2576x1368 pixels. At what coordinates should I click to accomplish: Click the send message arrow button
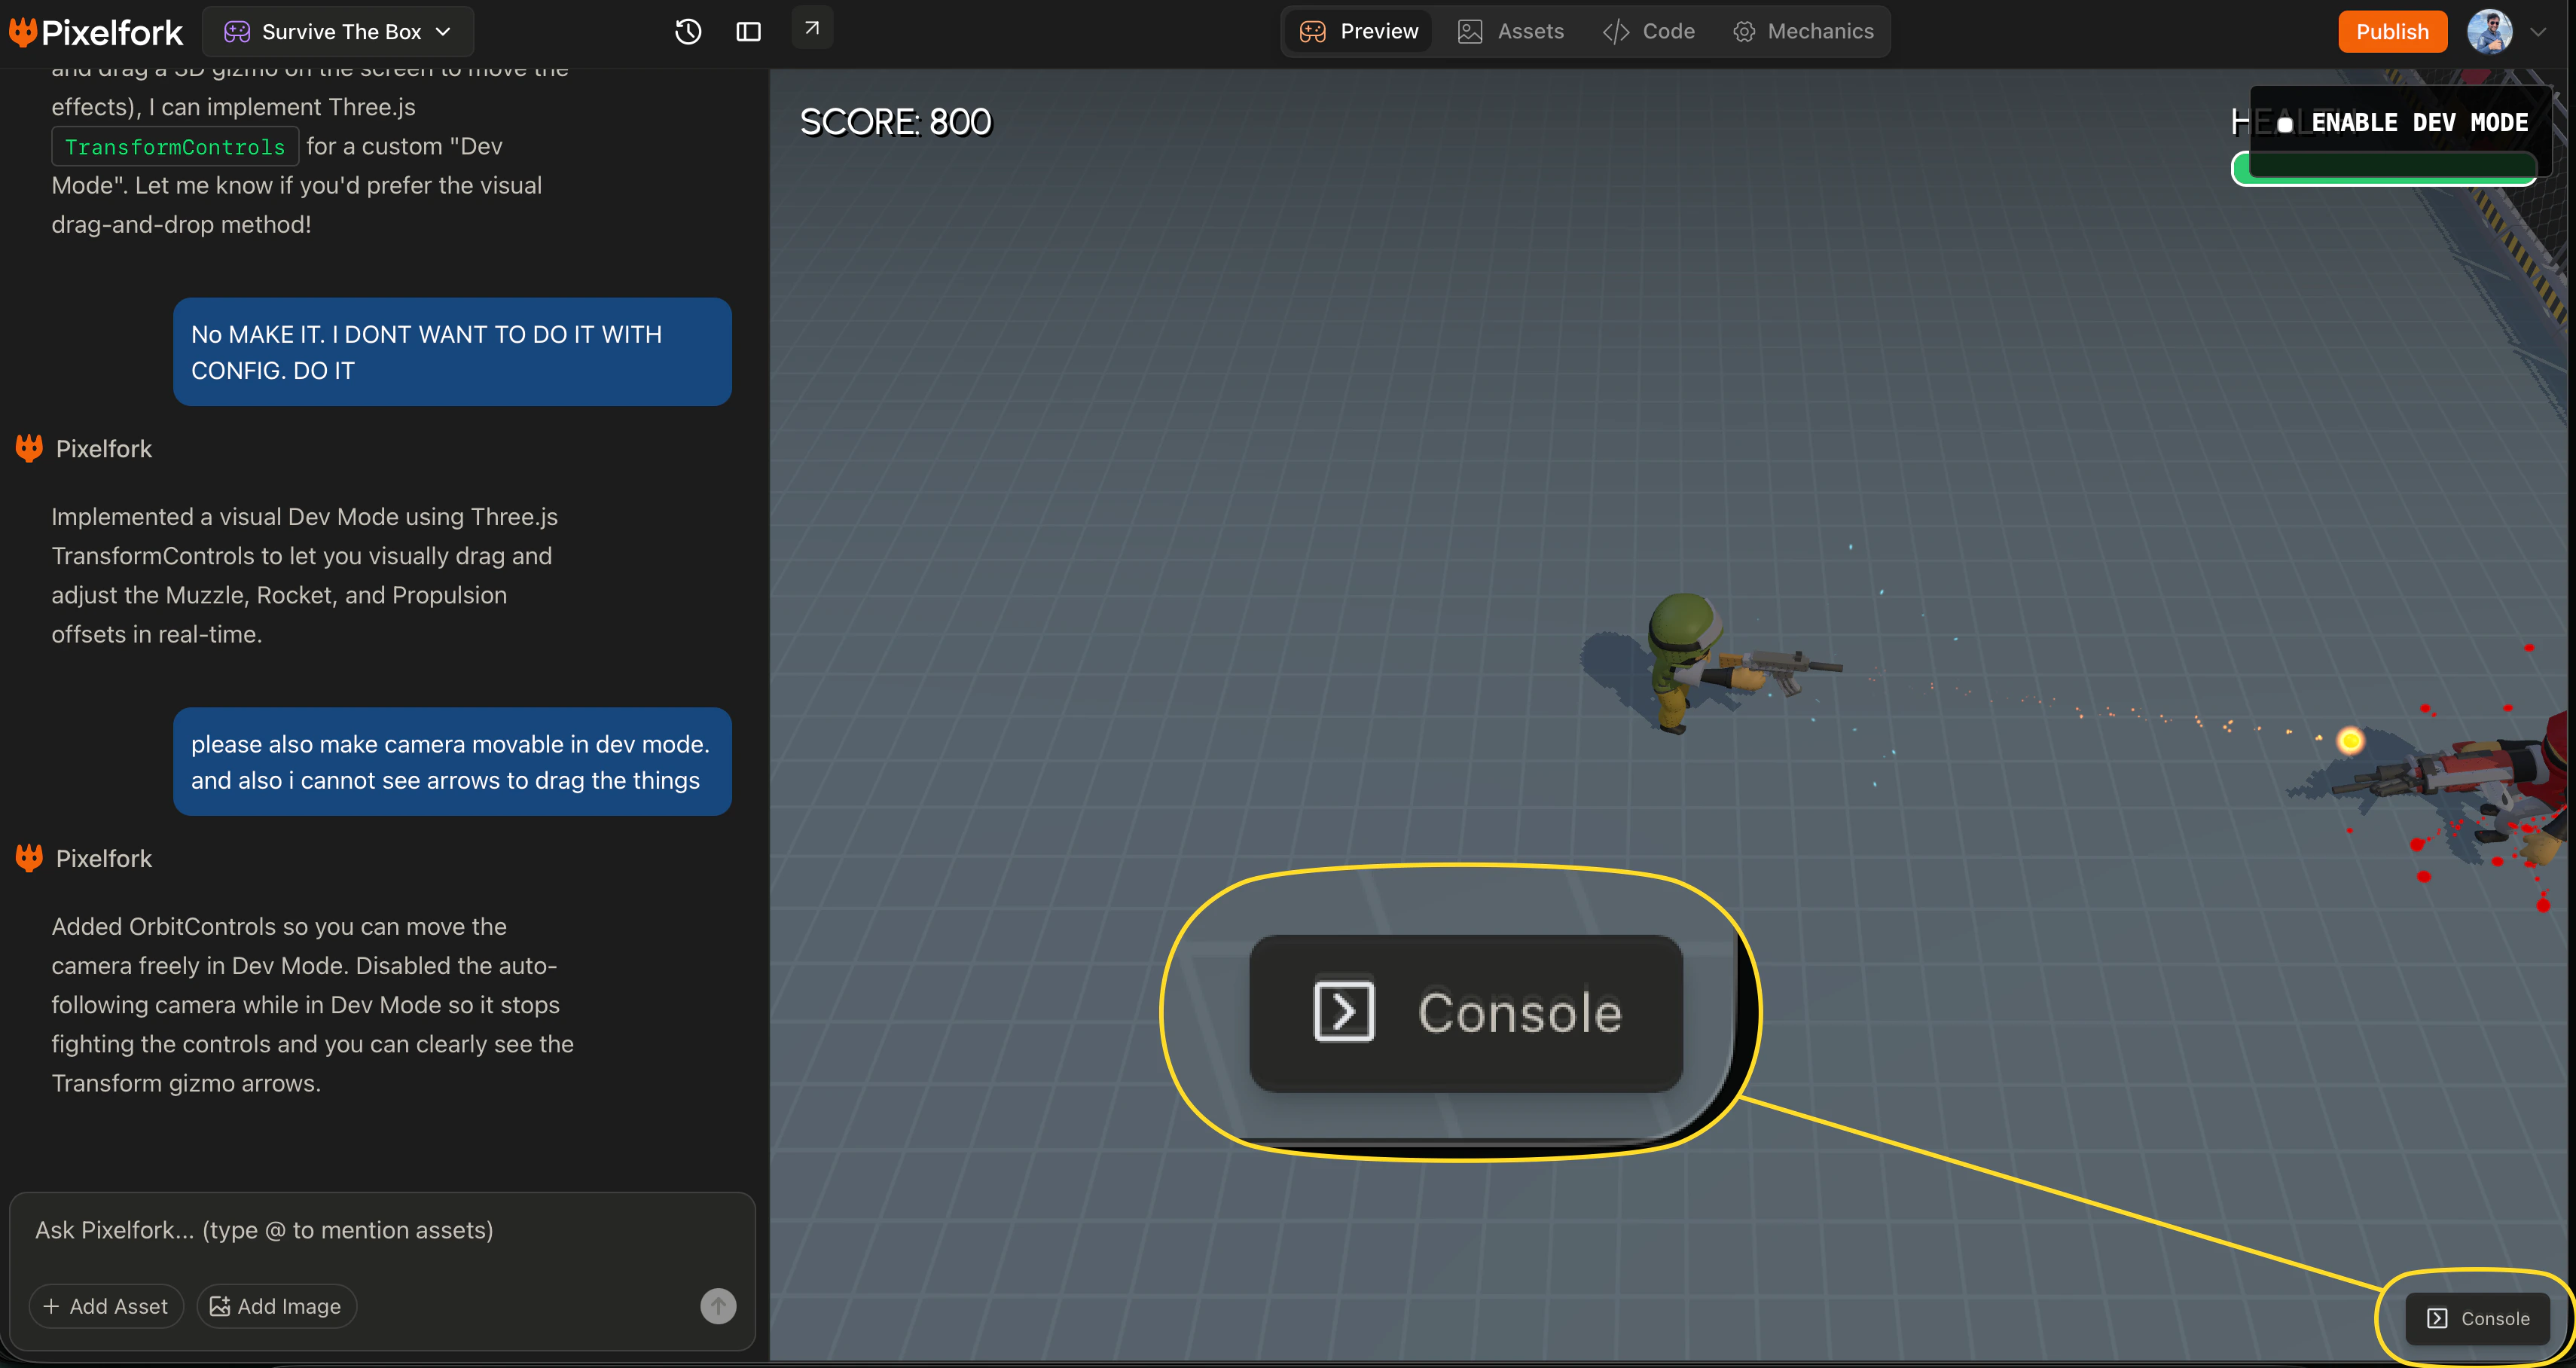pyautogui.click(x=718, y=1305)
